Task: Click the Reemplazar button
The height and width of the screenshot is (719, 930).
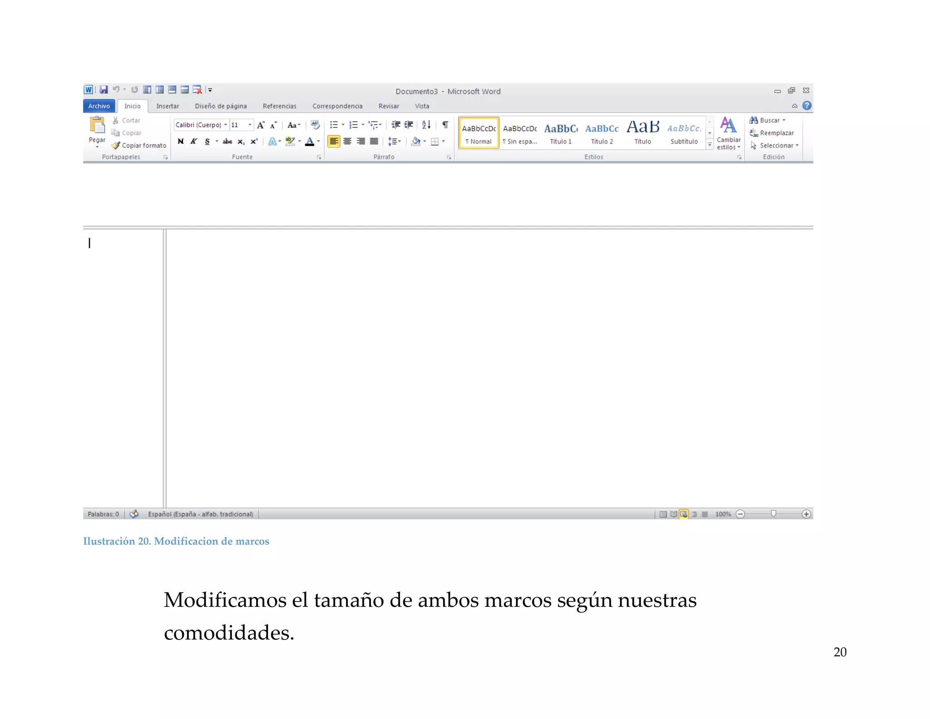Action: 777,133
